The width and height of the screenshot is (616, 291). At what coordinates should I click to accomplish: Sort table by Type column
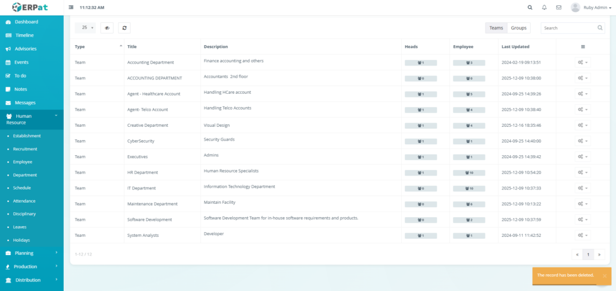coord(97,46)
